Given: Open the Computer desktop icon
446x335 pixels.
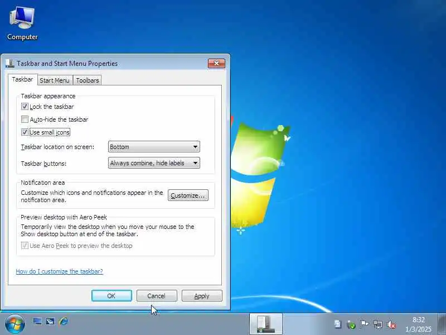Looking at the screenshot, I should (x=22, y=23).
